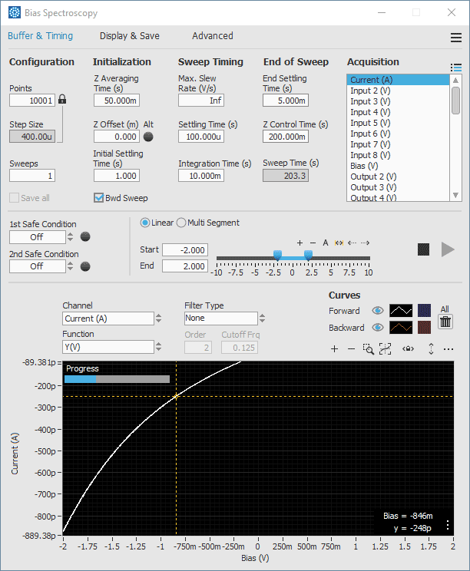
Task: Switch to Buffer & Timing tab
Action: coord(41,35)
